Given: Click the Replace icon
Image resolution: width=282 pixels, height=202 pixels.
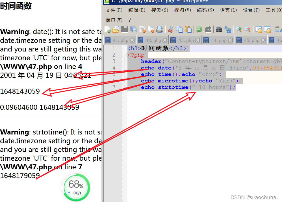Looking at the screenshot, I should [x=228, y=29].
